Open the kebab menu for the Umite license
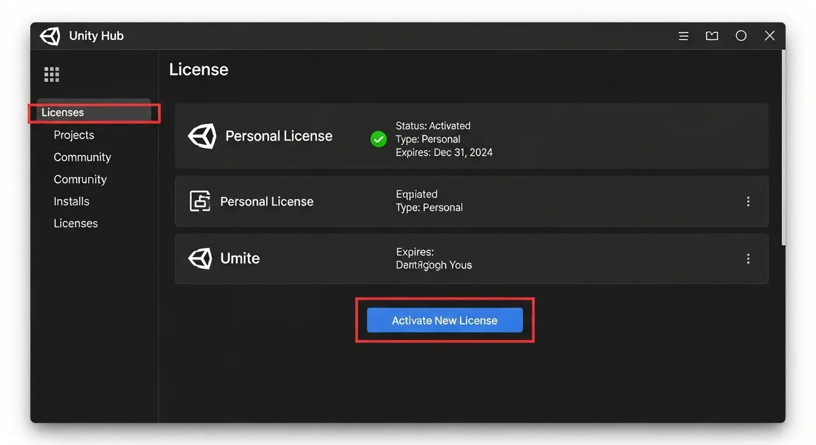The width and height of the screenshot is (816, 445). pos(748,258)
